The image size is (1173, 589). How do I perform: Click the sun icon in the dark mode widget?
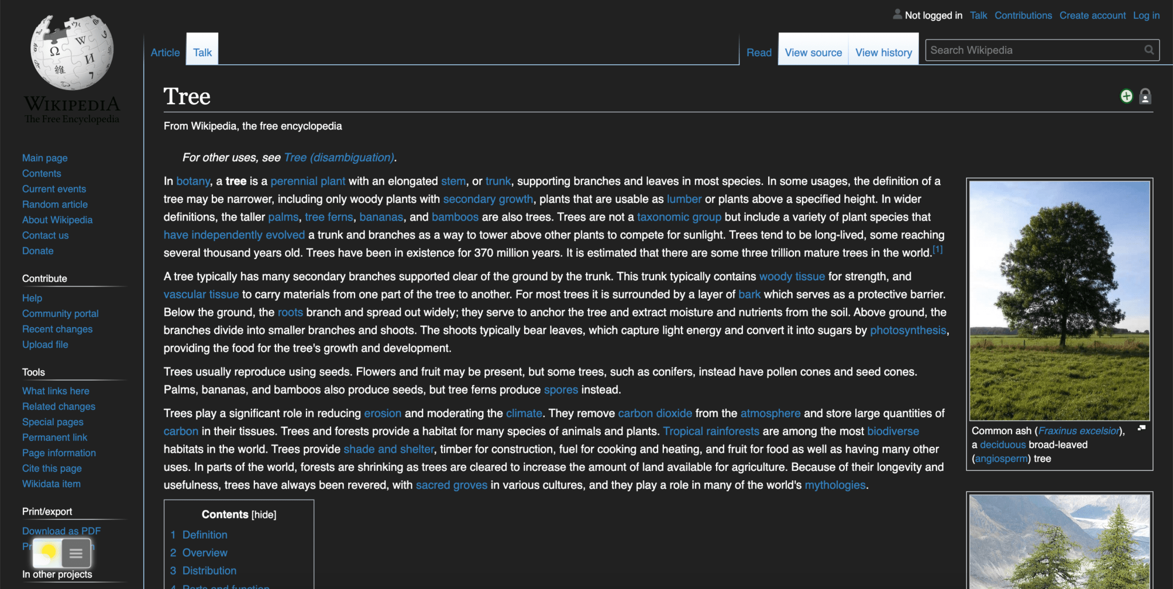point(48,553)
